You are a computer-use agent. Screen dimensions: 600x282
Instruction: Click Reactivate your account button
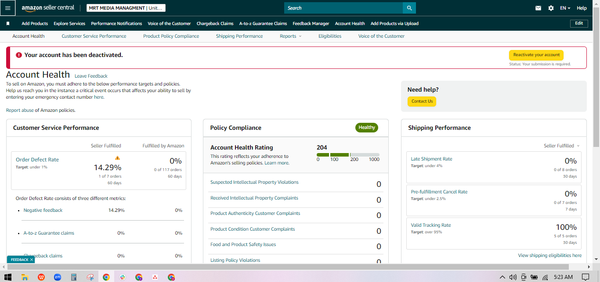coord(536,55)
